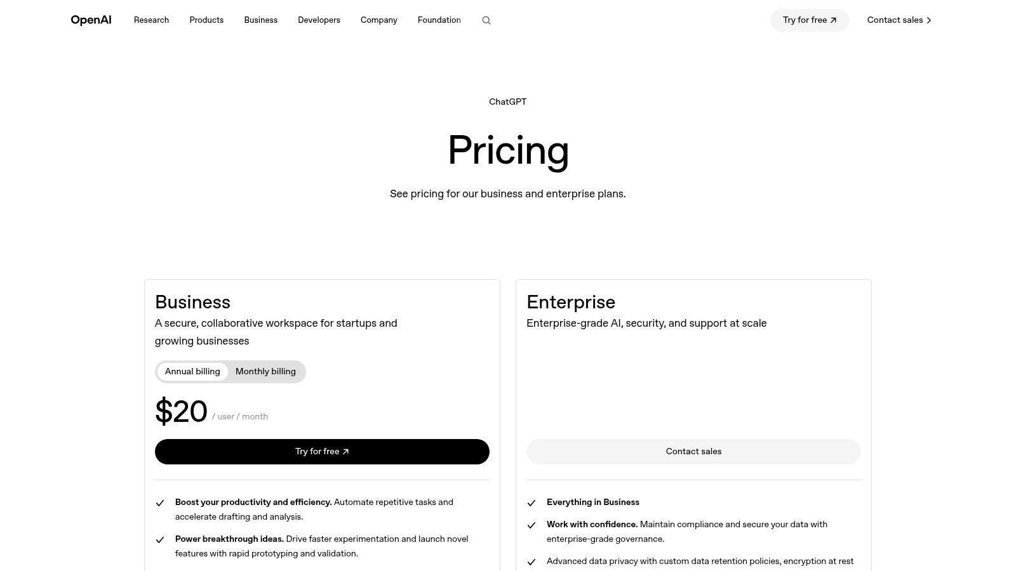Open the Research menu

point(151,20)
